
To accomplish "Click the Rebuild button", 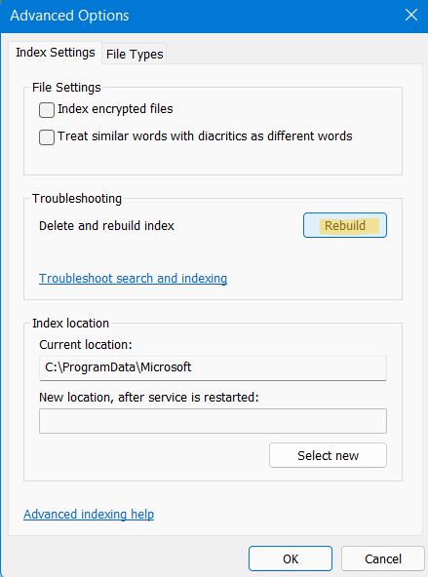I will coord(345,225).
